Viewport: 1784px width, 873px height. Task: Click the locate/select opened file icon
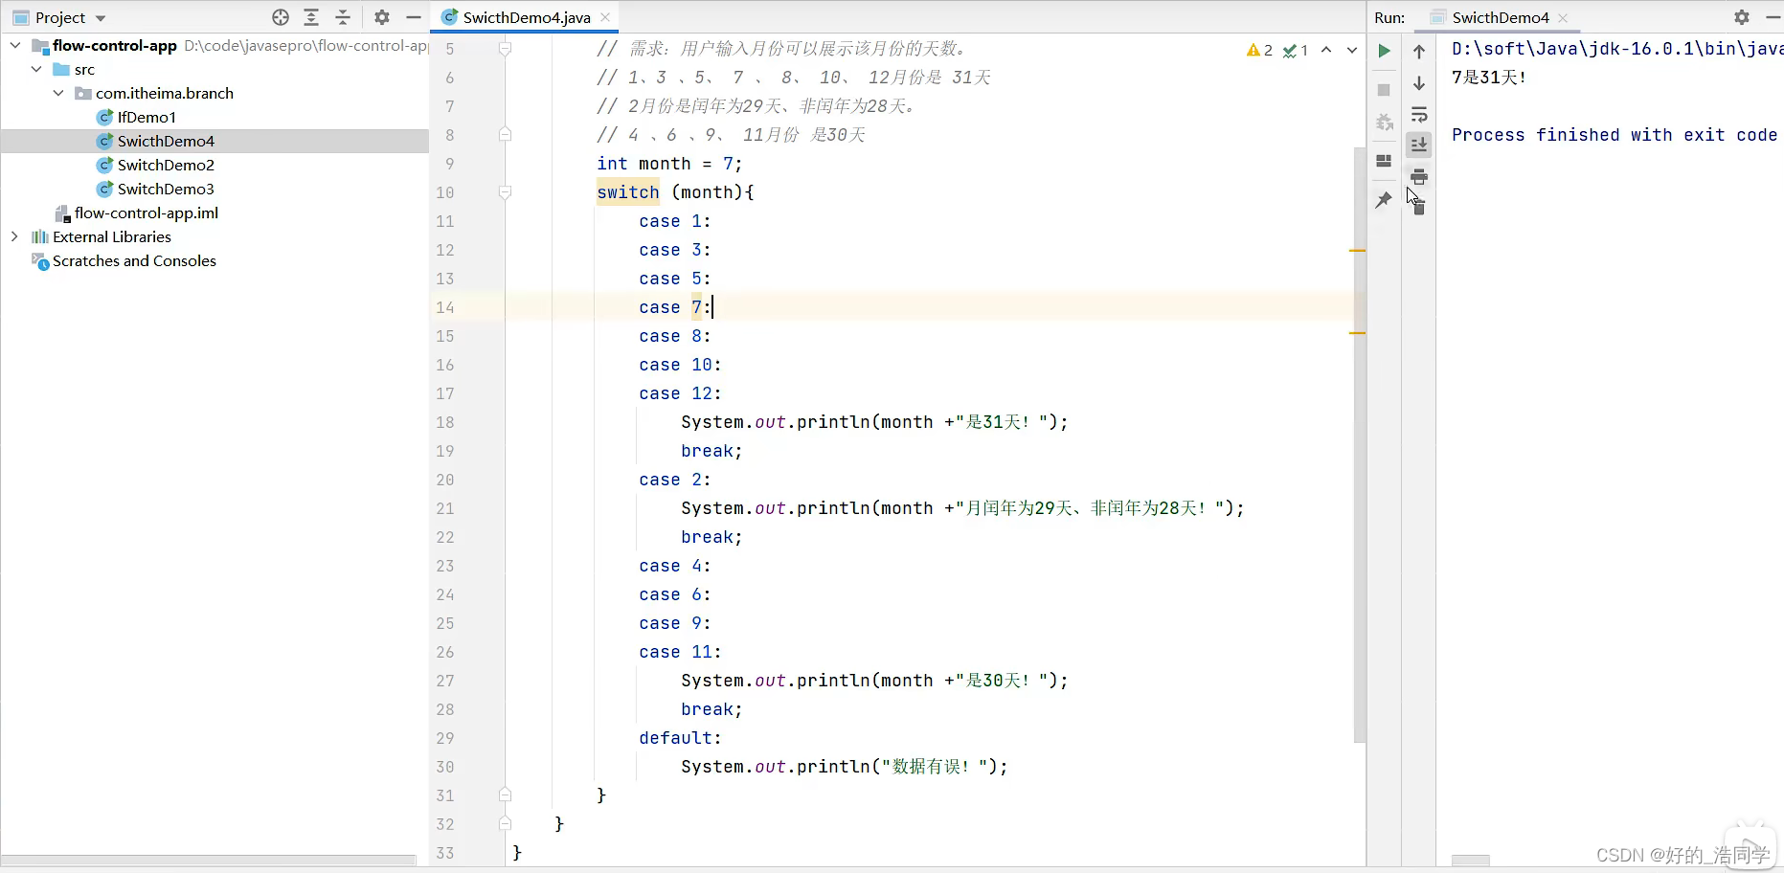[281, 17]
